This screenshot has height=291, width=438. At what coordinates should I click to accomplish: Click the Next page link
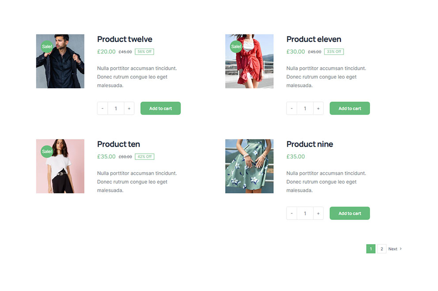pyautogui.click(x=395, y=249)
